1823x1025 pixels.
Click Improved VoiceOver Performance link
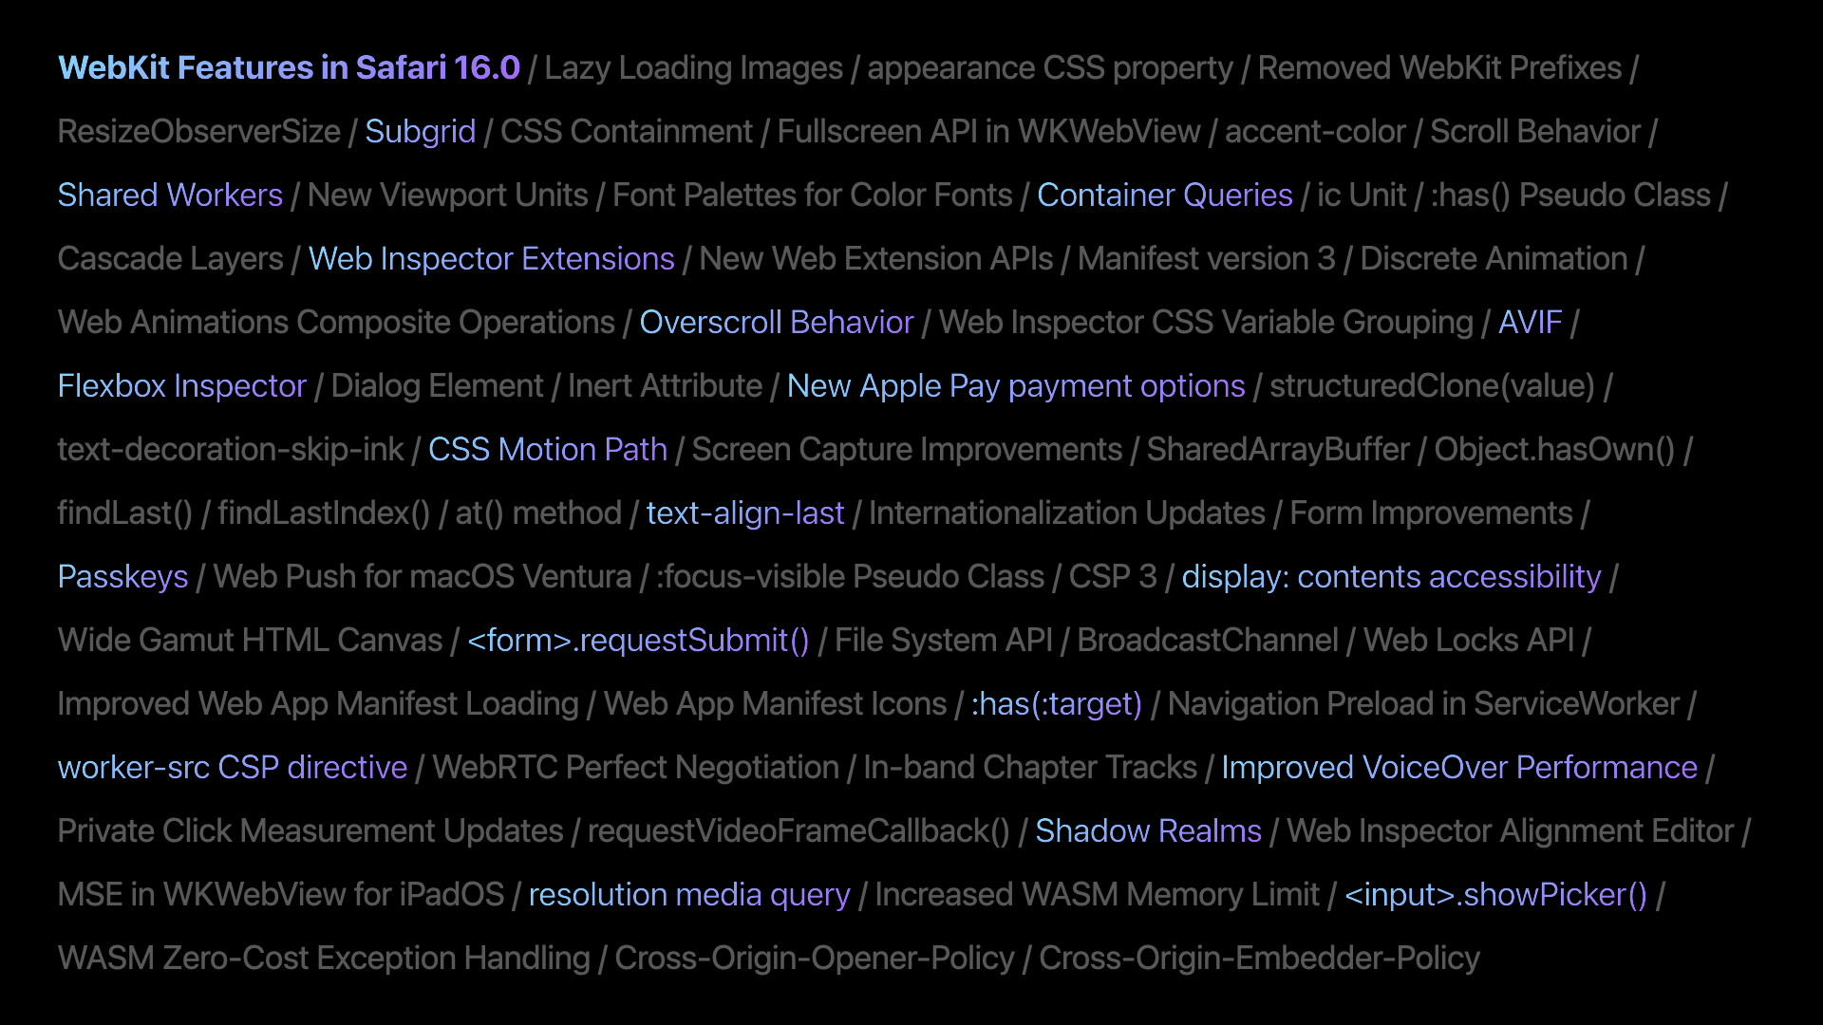[1457, 766]
